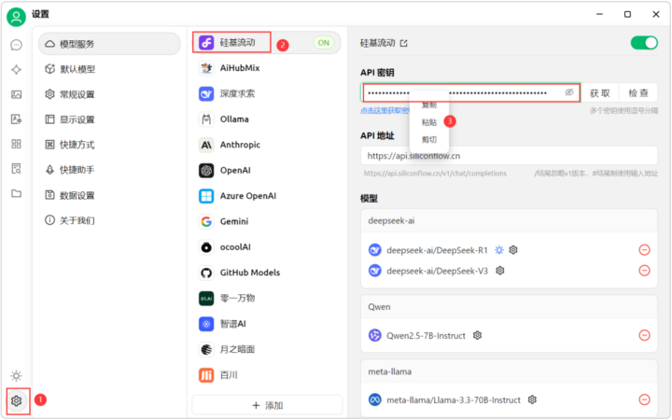Click the green user avatar
The width and height of the screenshot is (672, 420).
tap(16, 17)
